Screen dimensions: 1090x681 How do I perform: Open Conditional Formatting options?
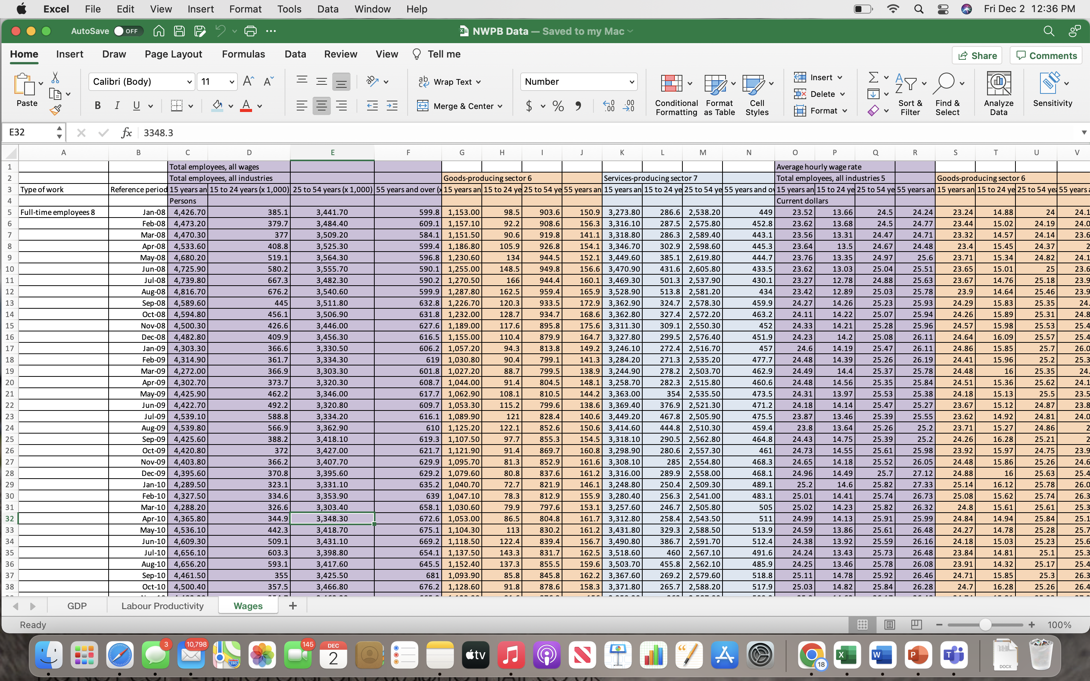click(675, 93)
